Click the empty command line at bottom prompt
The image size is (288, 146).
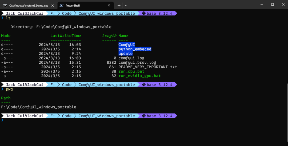tap(80, 120)
